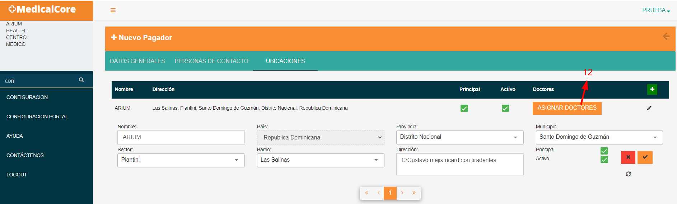677x204 pixels.
Task: Switch to the DATOS GENERALES tab
Action: [x=137, y=61]
